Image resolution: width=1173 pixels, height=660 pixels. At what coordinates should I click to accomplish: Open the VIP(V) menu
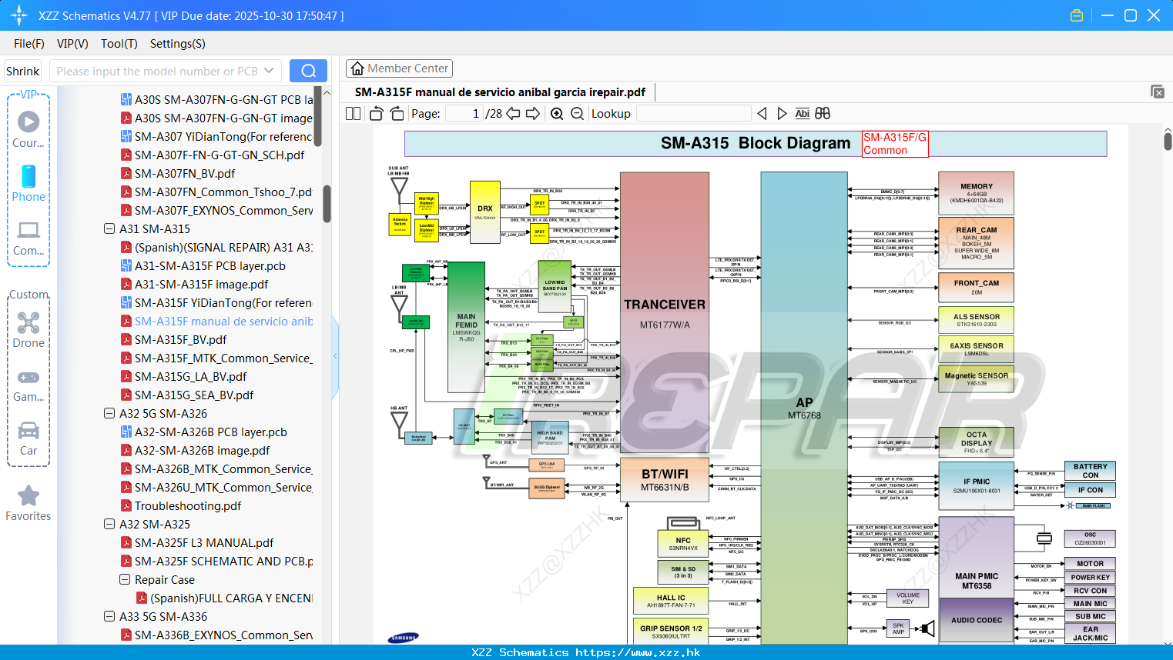72,44
